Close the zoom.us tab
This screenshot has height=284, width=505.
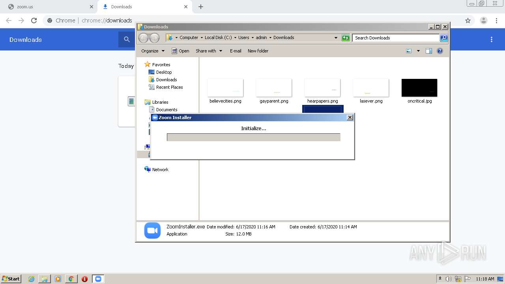(92, 7)
